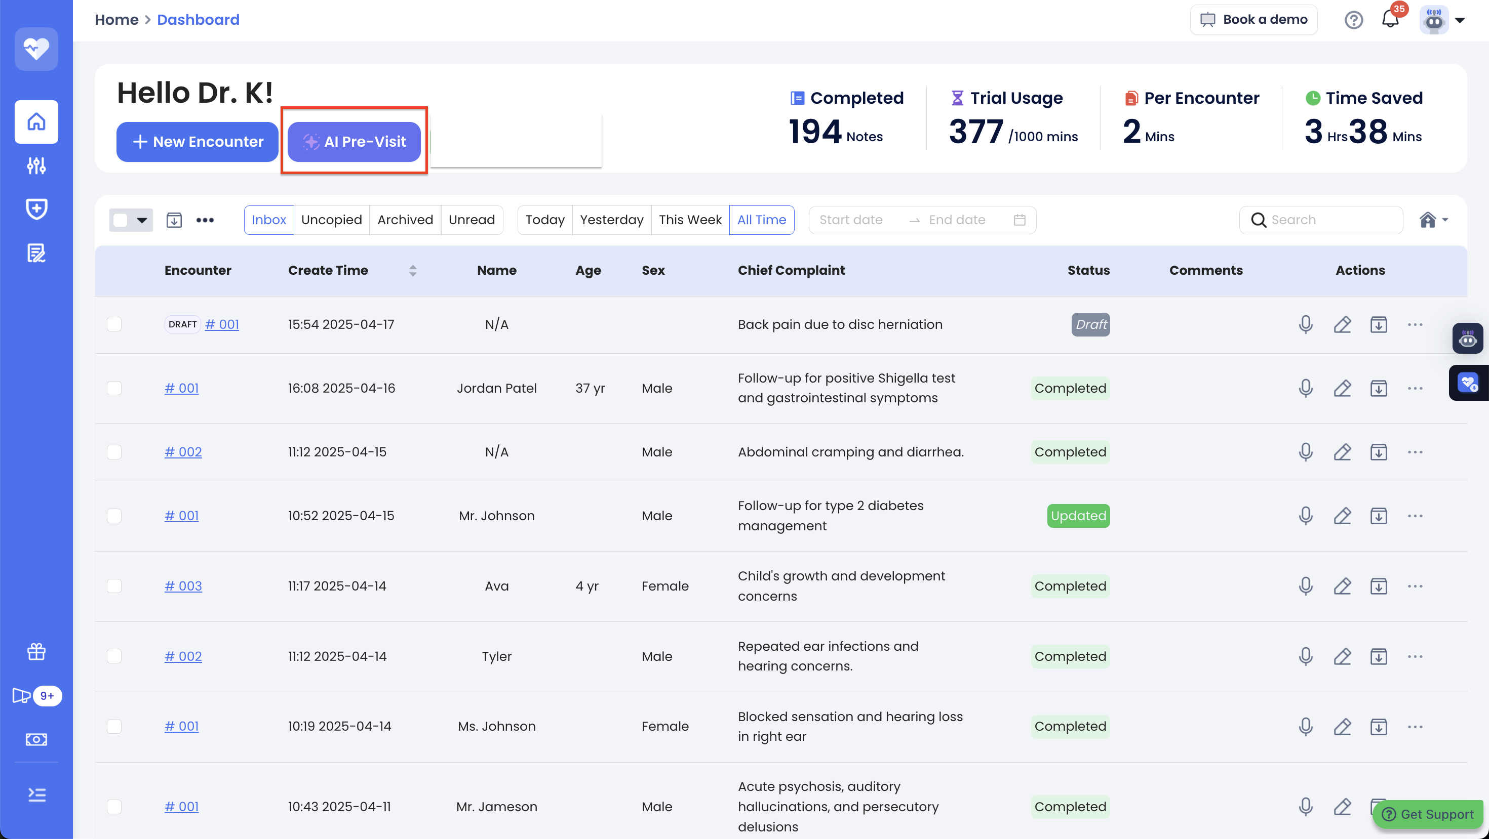Open the AI Pre-Visit button
Viewport: 1489px width, 839px height.
coord(355,142)
